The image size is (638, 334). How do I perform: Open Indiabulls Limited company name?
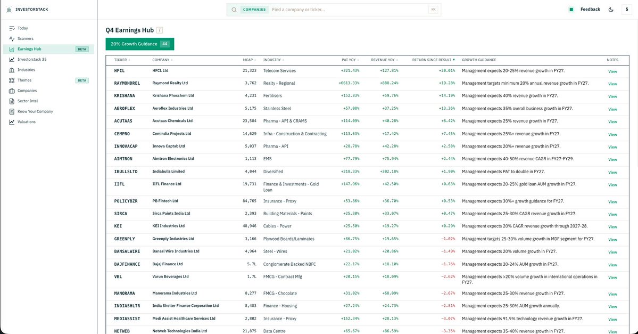pos(169,172)
